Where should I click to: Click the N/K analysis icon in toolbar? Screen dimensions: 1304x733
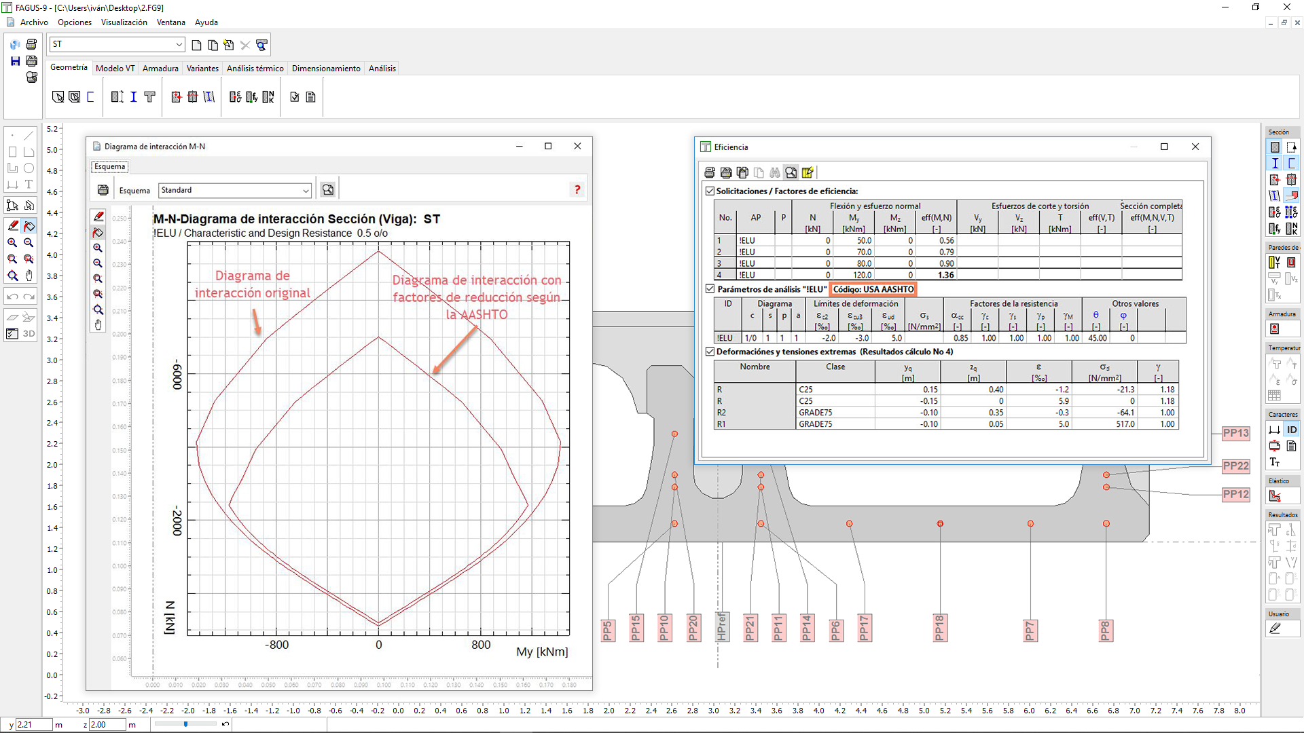click(x=268, y=97)
